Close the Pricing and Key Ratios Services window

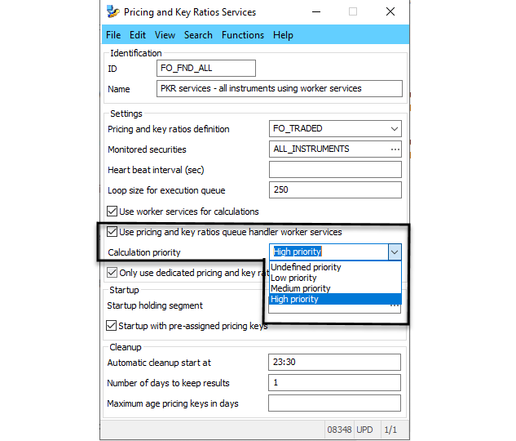coord(390,12)
